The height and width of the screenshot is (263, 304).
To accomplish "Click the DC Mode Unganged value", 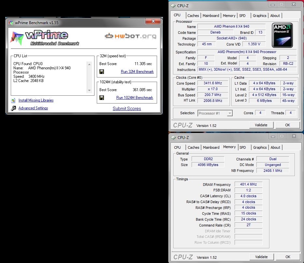I will pyautogui.click(x=273, y=165).
